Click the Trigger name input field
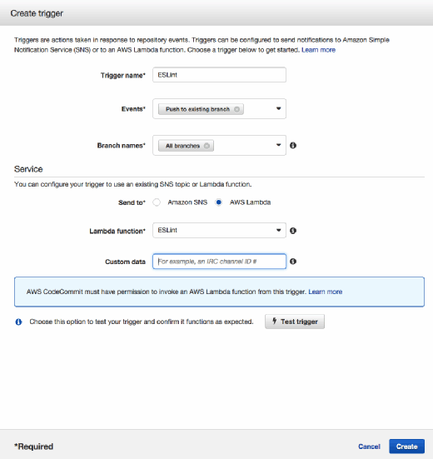The width and height of the screenshot is (433, 459). (219, 75)
